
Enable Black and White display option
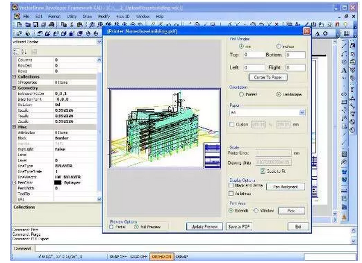(x=231, y=185)
